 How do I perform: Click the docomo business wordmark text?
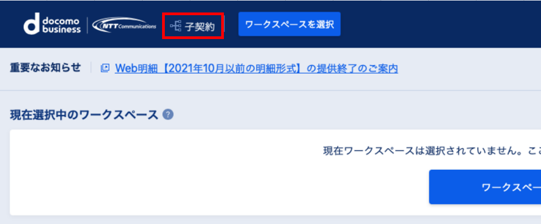click(61, 25)
